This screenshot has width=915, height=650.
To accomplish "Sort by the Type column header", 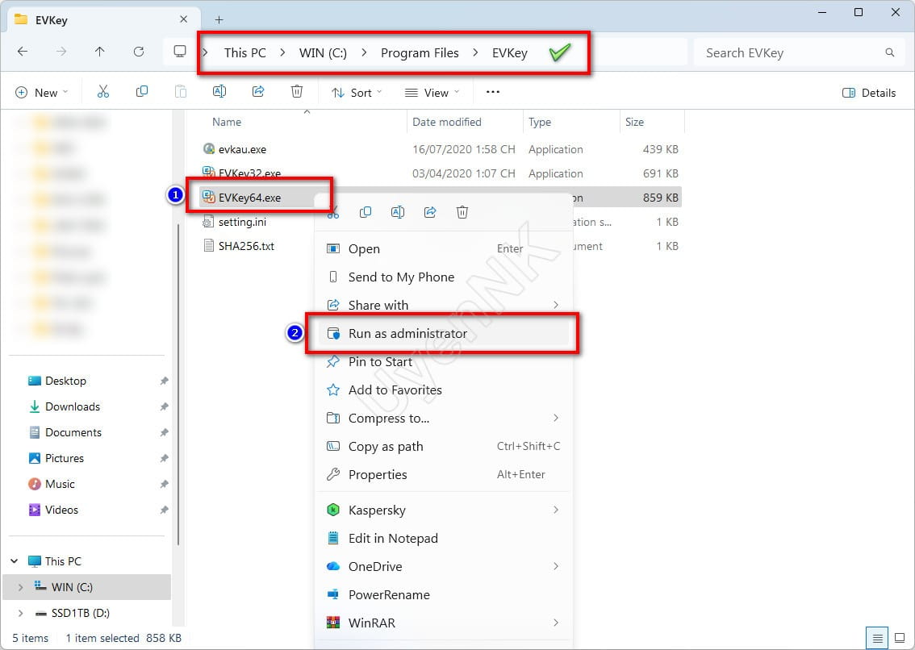I will coord(540,122).
